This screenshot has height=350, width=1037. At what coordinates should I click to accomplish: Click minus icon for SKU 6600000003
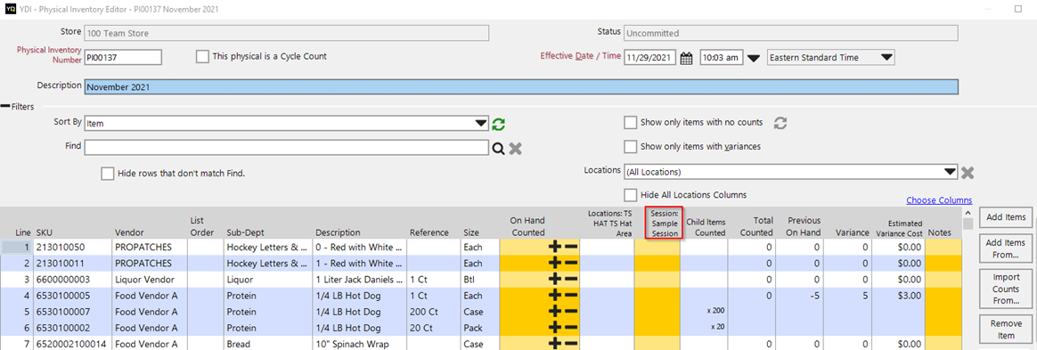click(x=571, y=280)
